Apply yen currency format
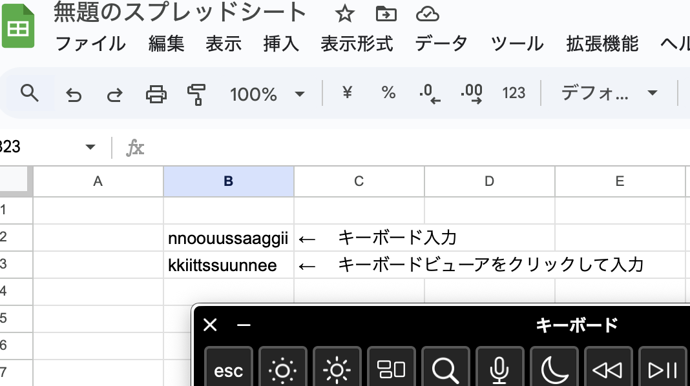This screenshot has height=386, width=690. click(x=347, y=94)
